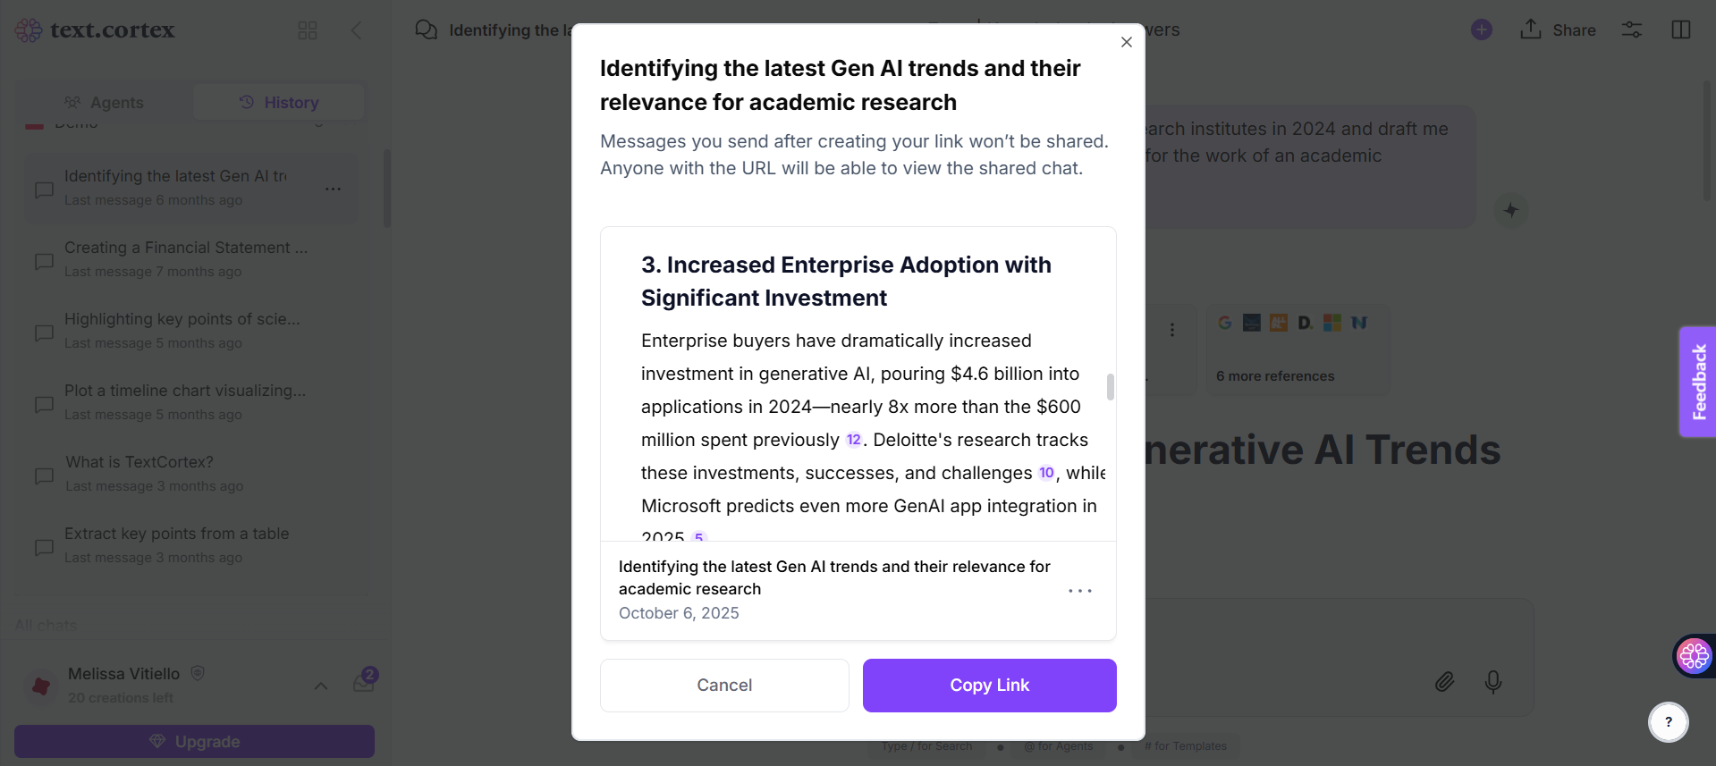This screenshot has height=766, width=1716.
Task: Expand the Melissa Vitiello account menu
Action: point(321,686)
